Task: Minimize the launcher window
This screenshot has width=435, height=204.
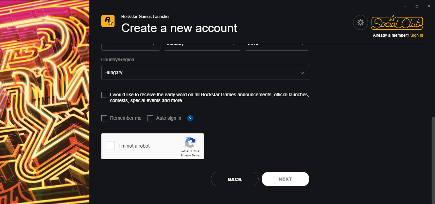Action: (x=405, y=6)
